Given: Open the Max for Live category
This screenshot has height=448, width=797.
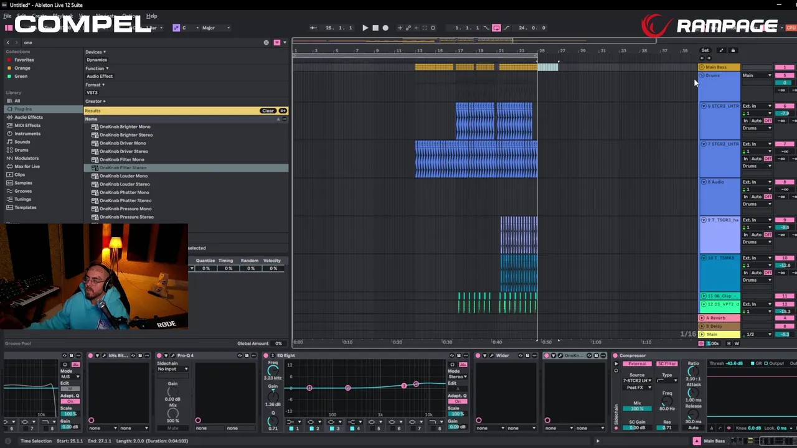Looking at the screenshot, I should 27,166.
